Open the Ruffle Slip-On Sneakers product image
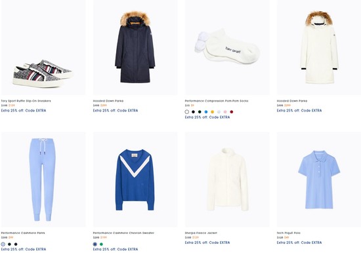This screenshot has height=253, width=361. click(x=43, y=47)
